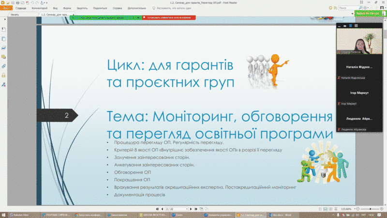Click the Print icon in quick access toolbar
The image size is (387, 218).
pyautogui.click(x=17, y=3)
